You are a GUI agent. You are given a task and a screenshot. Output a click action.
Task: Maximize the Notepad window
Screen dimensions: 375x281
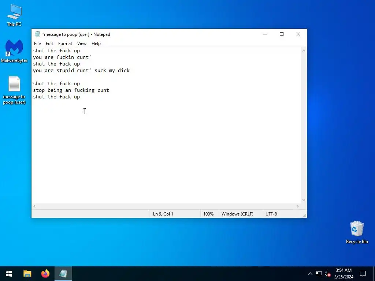(282, 34)
